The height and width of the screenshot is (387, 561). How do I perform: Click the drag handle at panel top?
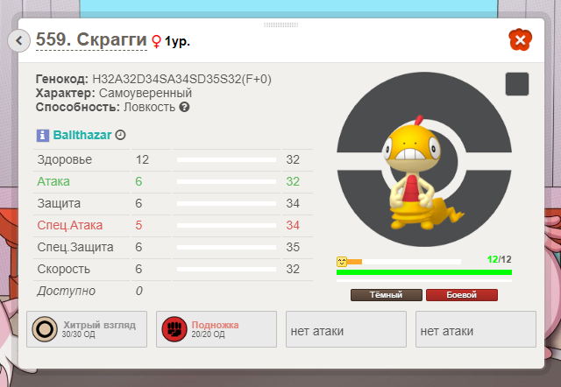pos(280,25)
